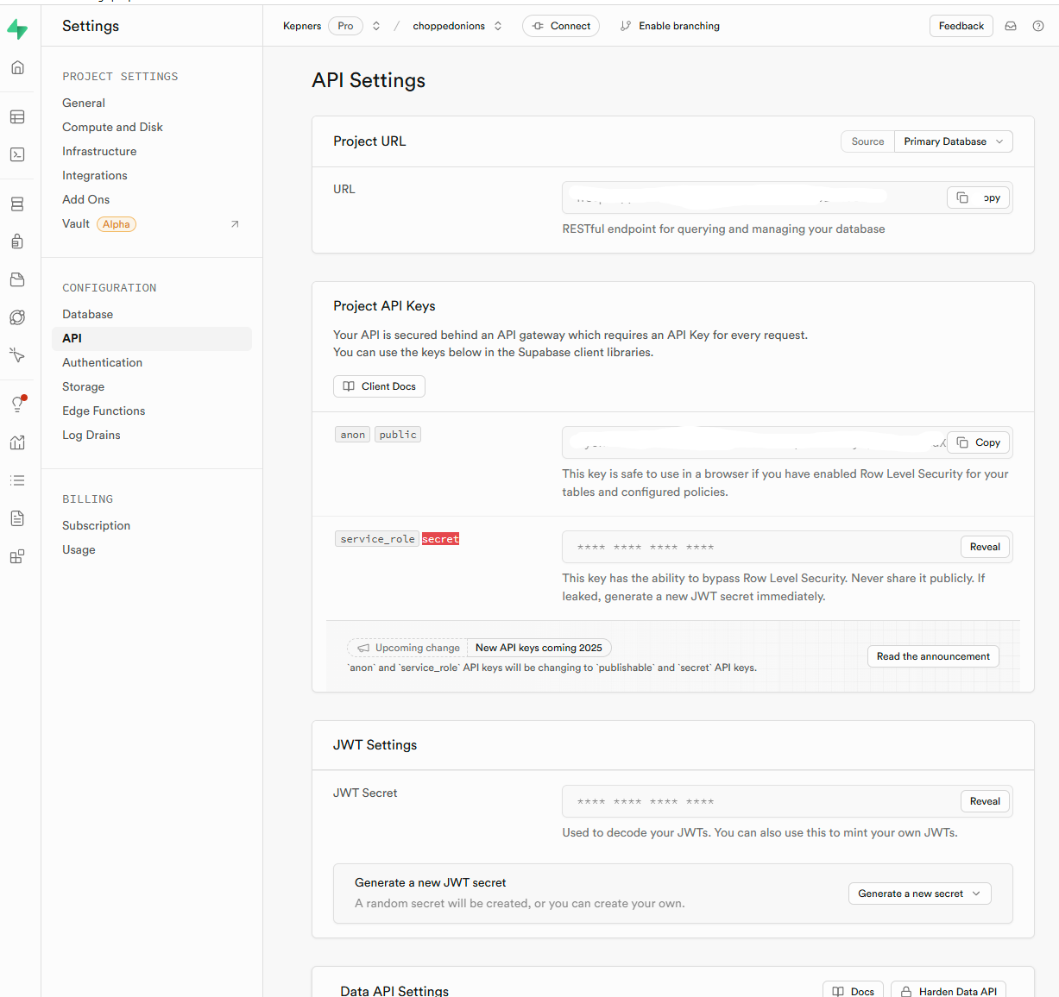
Task: Click Enable branching
Action: tap(679, 26)
